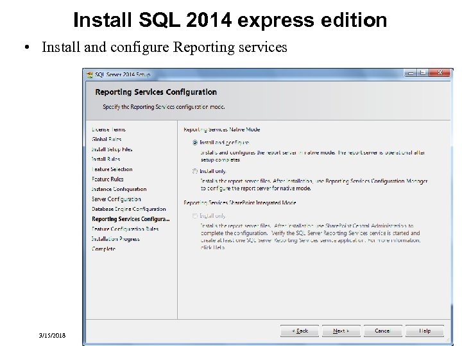Close the SQL Server 2014 Setup window
462x346 pixels.
tap(440, 73)
